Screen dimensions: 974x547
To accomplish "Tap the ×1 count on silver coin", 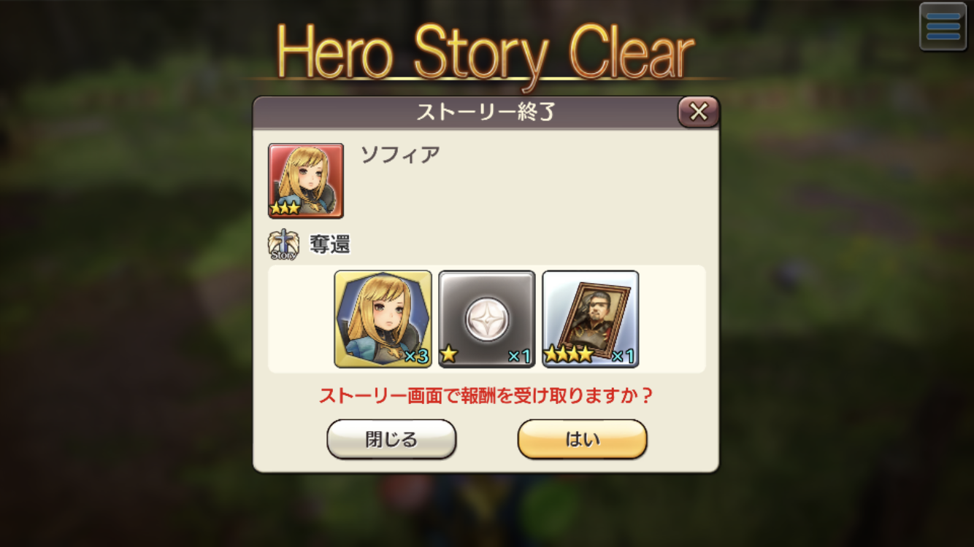I will click(x=520, y=356).
